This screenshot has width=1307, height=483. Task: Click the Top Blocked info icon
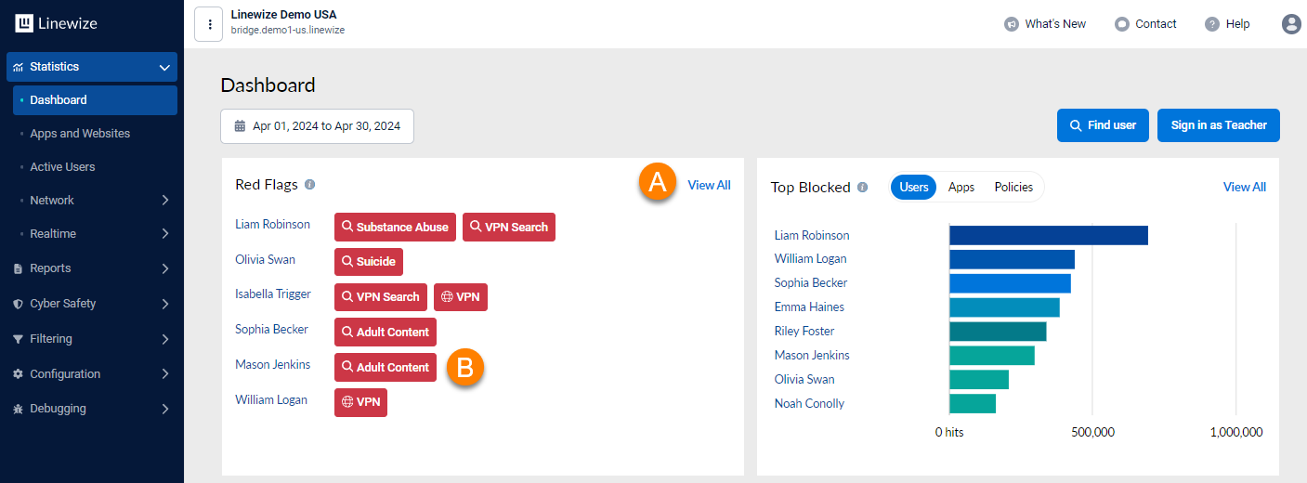863,188
